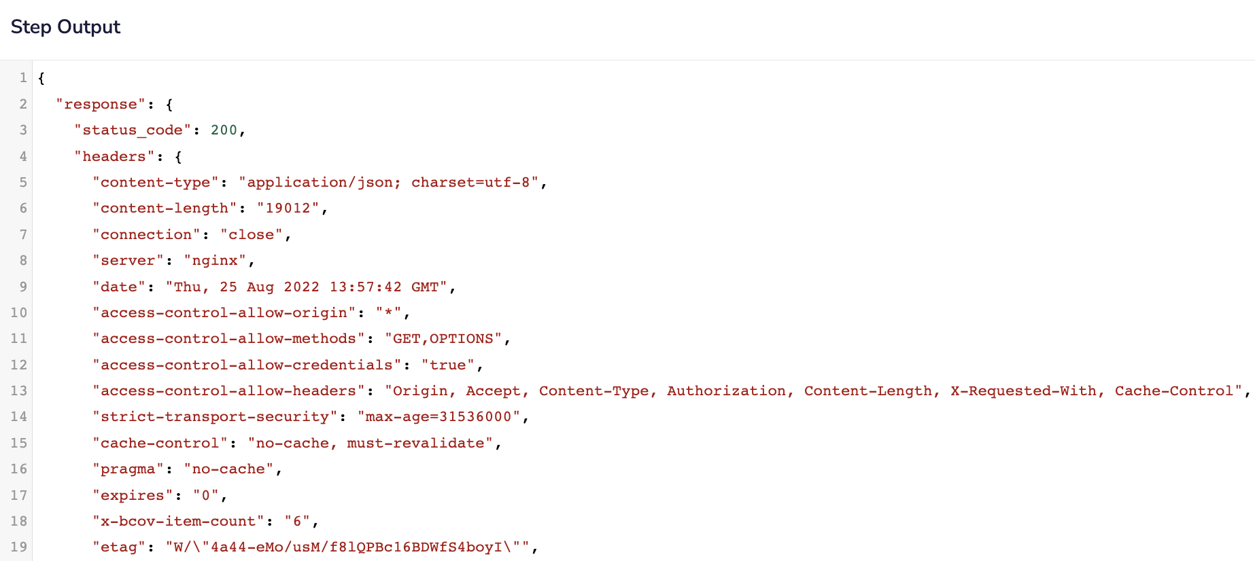
Task: Click the "pragma" key on line 16
Action: point(128,469)
